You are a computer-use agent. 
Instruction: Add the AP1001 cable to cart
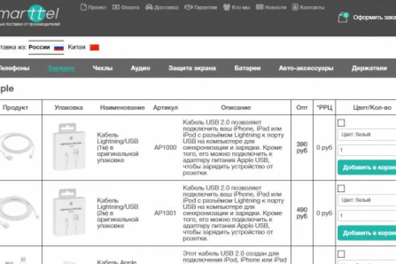pos(367,233)
